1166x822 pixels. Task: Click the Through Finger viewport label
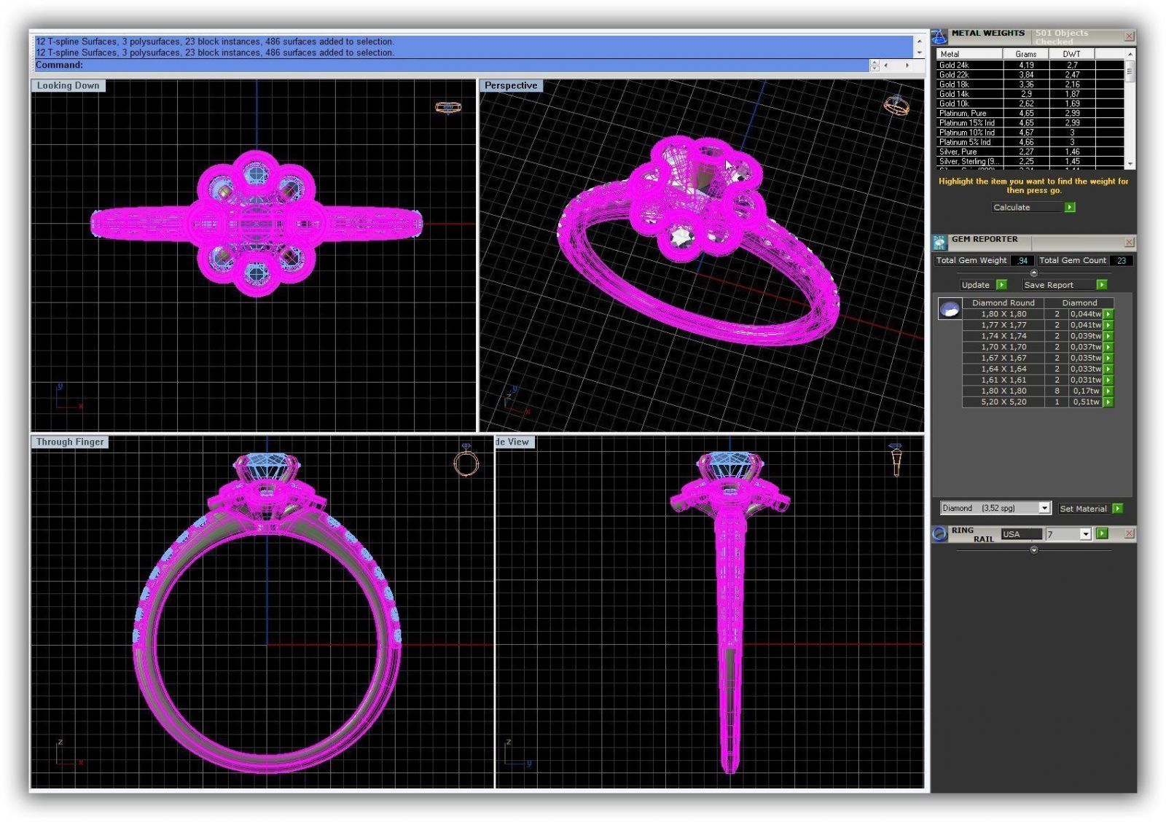[70, 442]
